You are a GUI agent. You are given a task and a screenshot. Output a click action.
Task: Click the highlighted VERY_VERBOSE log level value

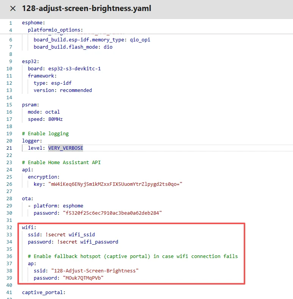pos(65,148)
